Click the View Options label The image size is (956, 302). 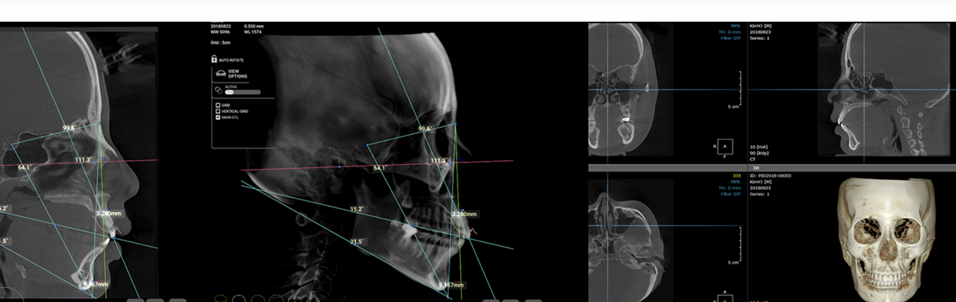click(238, 74)
